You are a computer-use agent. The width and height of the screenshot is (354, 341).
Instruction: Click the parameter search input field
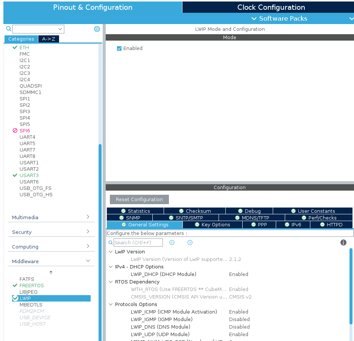[x=138, y=242]
